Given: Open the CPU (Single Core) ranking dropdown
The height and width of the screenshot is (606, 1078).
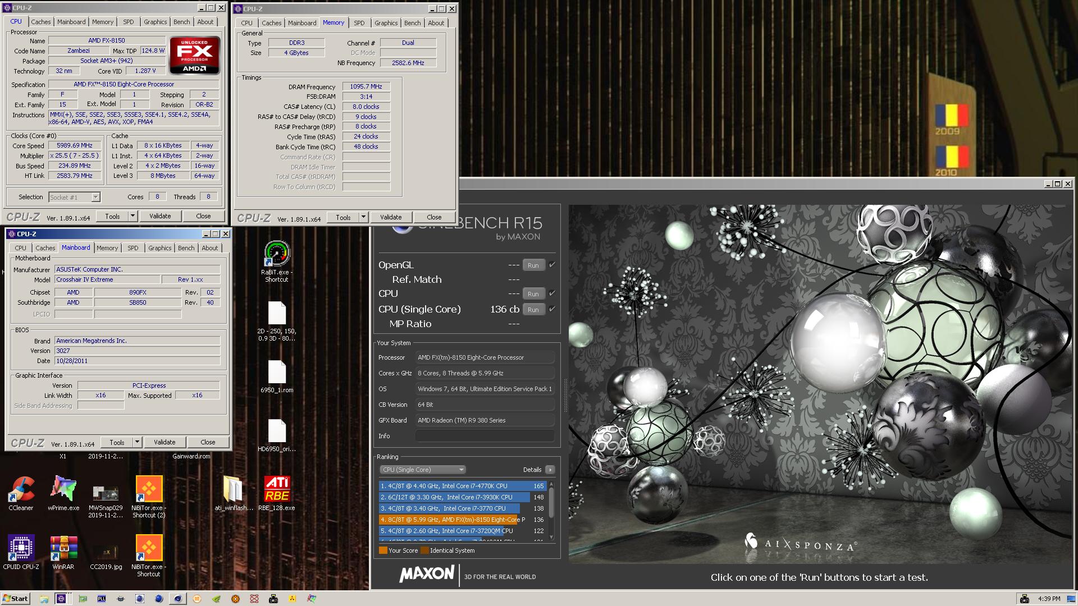Looking at the screenshot, I should click(x=423, y=470).
